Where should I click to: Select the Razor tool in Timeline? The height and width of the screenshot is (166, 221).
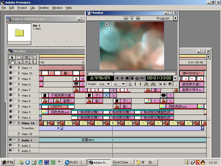[x=33, y=57]
